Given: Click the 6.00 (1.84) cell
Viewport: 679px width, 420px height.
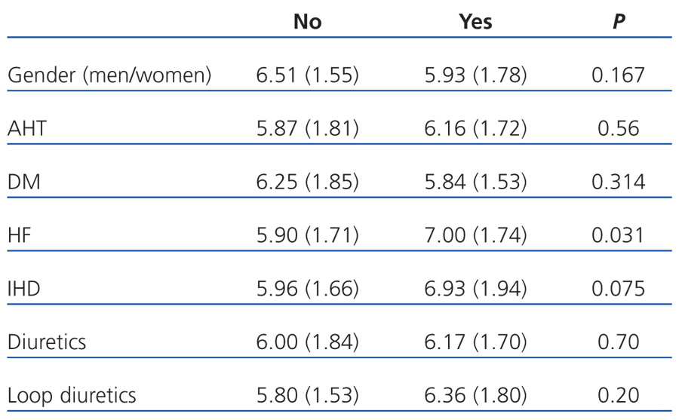Looking at the screenshot, I should click(307, 342).
